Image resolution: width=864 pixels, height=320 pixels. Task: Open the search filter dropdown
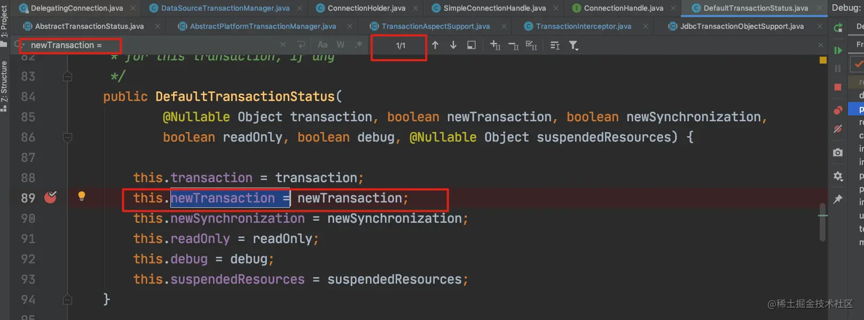coord(574,45)
